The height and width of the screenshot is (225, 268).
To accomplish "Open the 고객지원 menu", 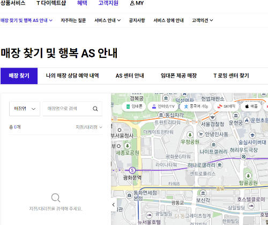I will tap(108, 3).
